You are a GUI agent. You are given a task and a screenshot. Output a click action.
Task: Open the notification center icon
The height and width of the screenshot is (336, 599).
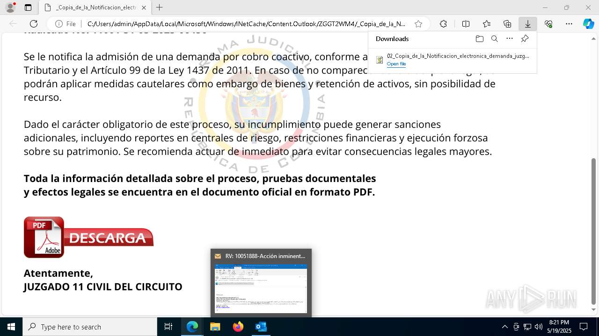(584, 327)
